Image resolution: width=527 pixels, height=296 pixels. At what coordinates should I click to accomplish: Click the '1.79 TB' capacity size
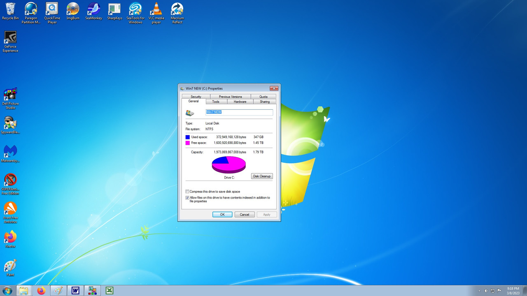[x=258, y=152]
